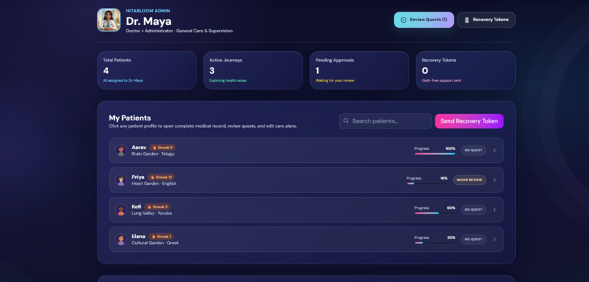Image resolution: width=589 pixels, height=282 pixels.
Task: Click Aarav's Streak 5 badge
Action: 162,148
